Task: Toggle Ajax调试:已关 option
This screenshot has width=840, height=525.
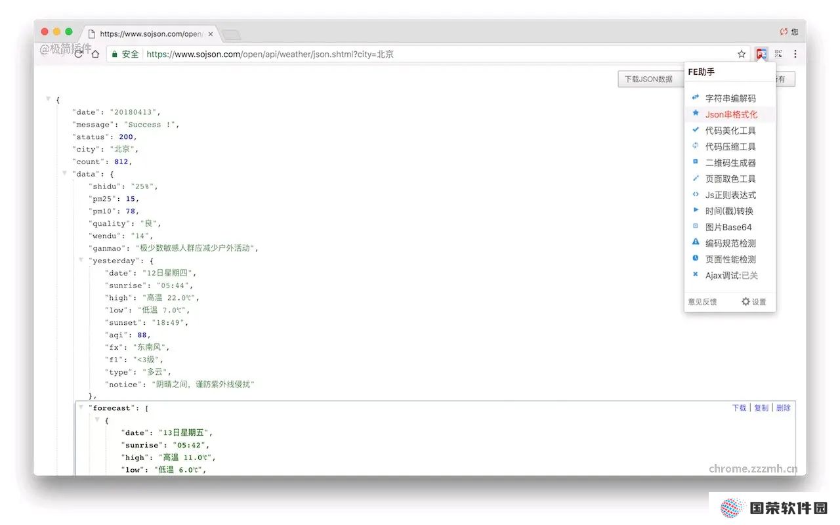Action: coord(730,276)
